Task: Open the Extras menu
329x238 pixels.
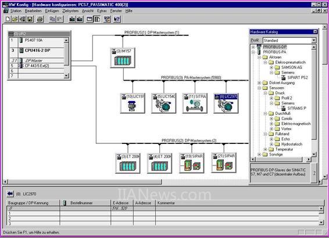Action: click(x=102, y=10)
